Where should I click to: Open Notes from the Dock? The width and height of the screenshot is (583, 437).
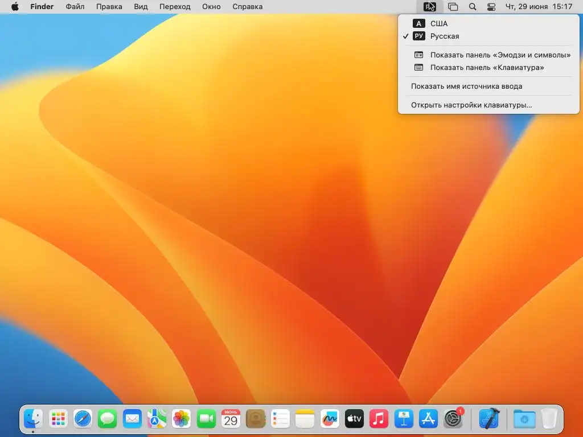click(x=305, y=419)
